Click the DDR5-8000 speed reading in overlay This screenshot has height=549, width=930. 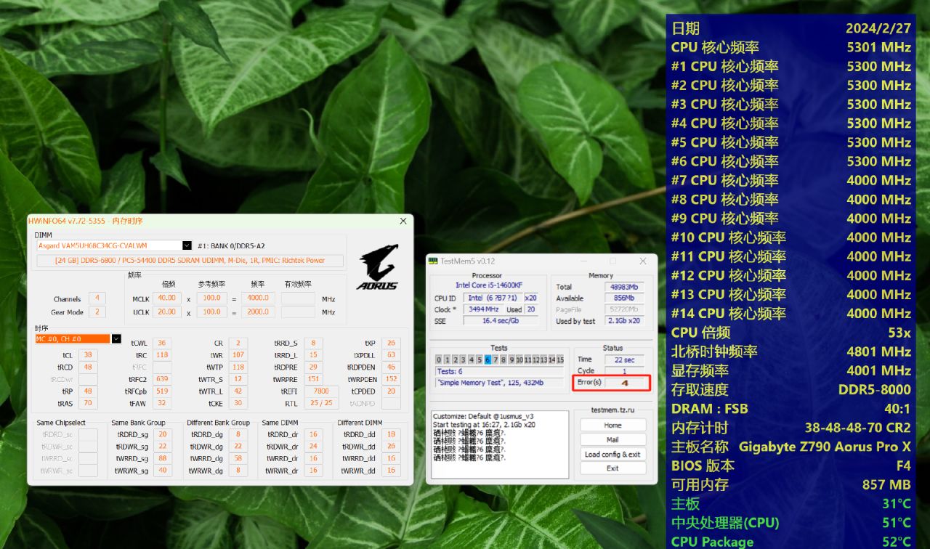click(x=874, y=389)
